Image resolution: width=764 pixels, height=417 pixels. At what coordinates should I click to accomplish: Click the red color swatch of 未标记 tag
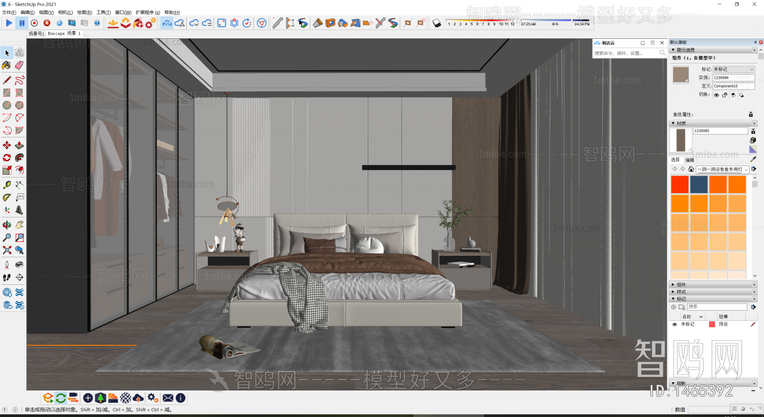[x=712, y=324]
